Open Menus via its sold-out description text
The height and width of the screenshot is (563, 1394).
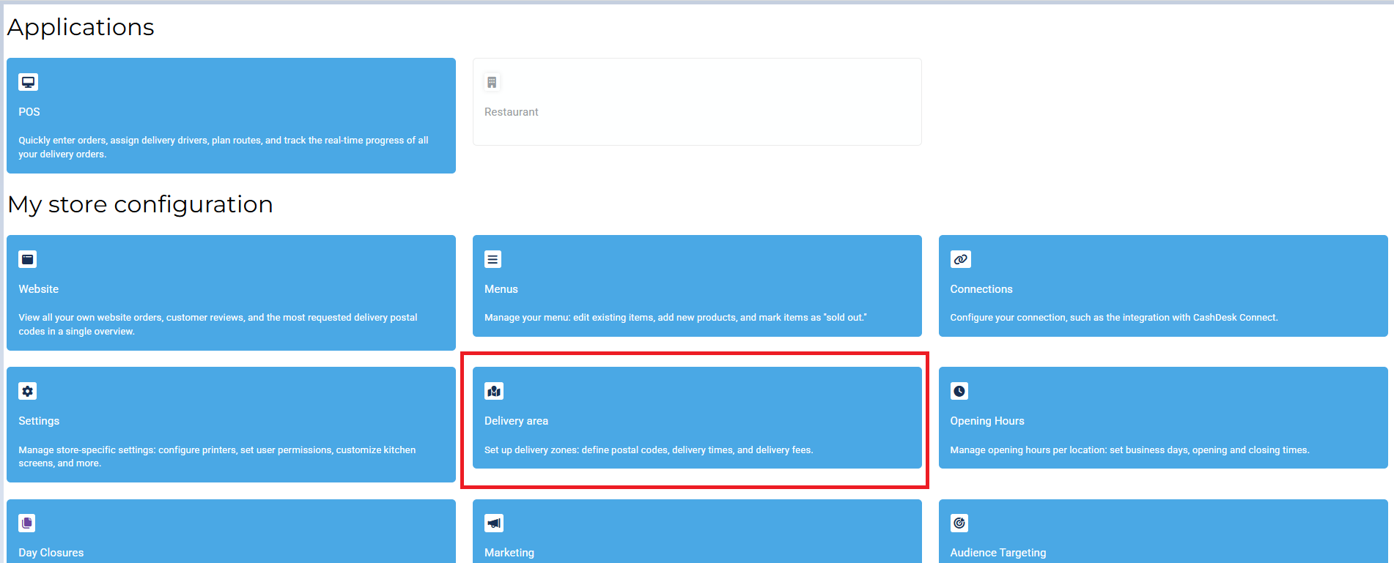(x=675, y=318)
